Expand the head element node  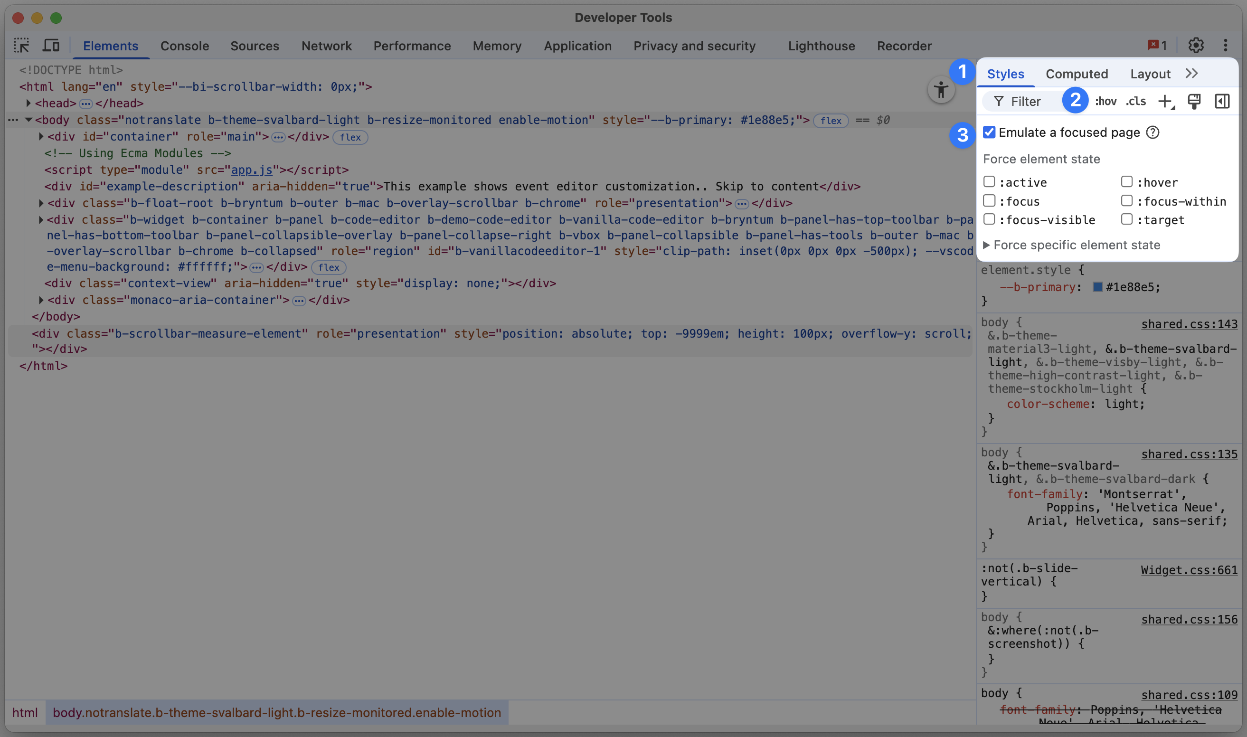click(28, 104)
